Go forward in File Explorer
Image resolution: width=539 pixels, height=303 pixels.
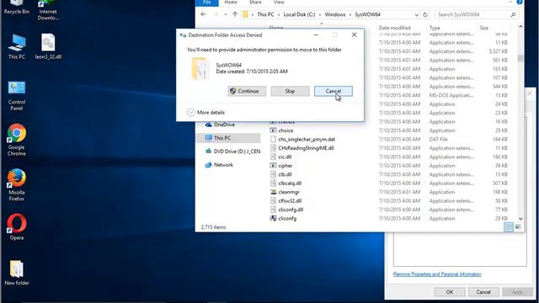click(x=216, y=14)
